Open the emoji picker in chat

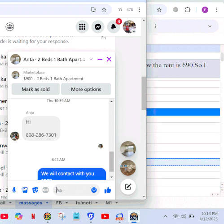[94, 190]
